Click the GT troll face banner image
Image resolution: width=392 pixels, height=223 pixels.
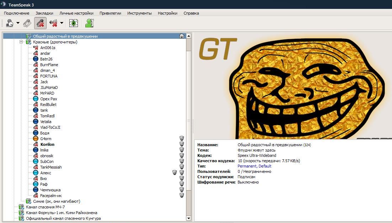point(293,86)
